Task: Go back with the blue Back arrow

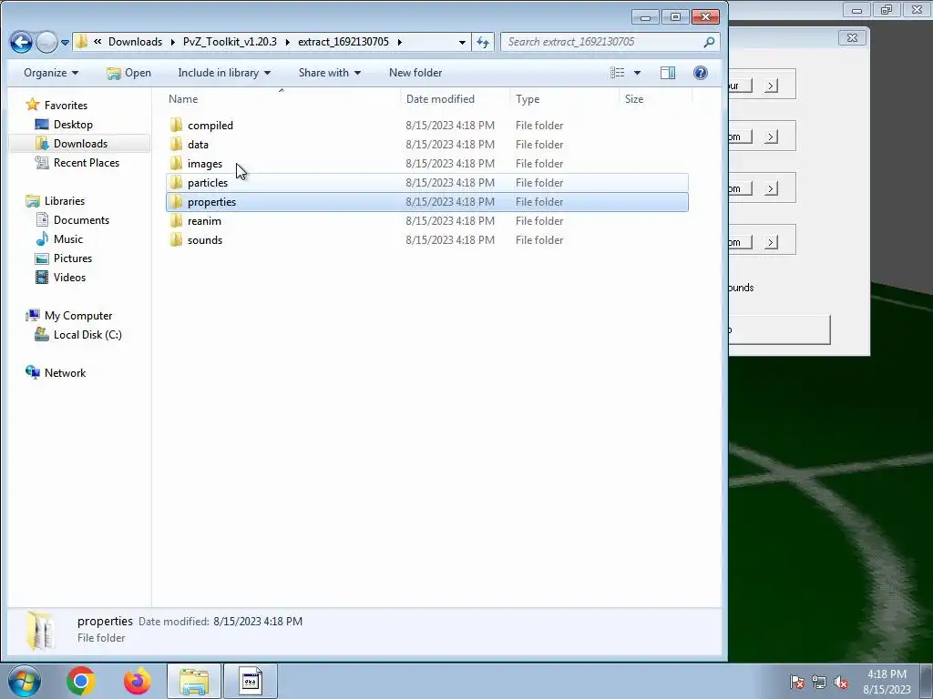Action: point(21,42)
